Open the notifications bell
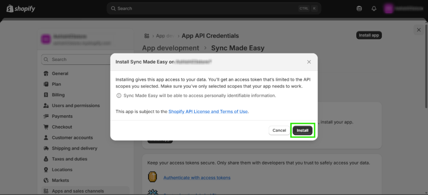428x195 pixels. 374,9
